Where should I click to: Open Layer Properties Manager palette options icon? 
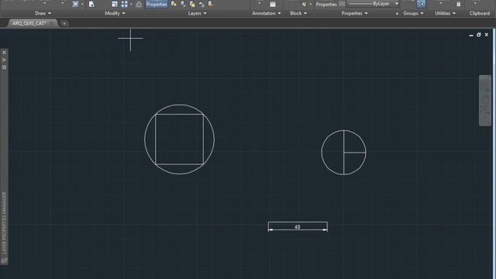(x=4, y=67)
